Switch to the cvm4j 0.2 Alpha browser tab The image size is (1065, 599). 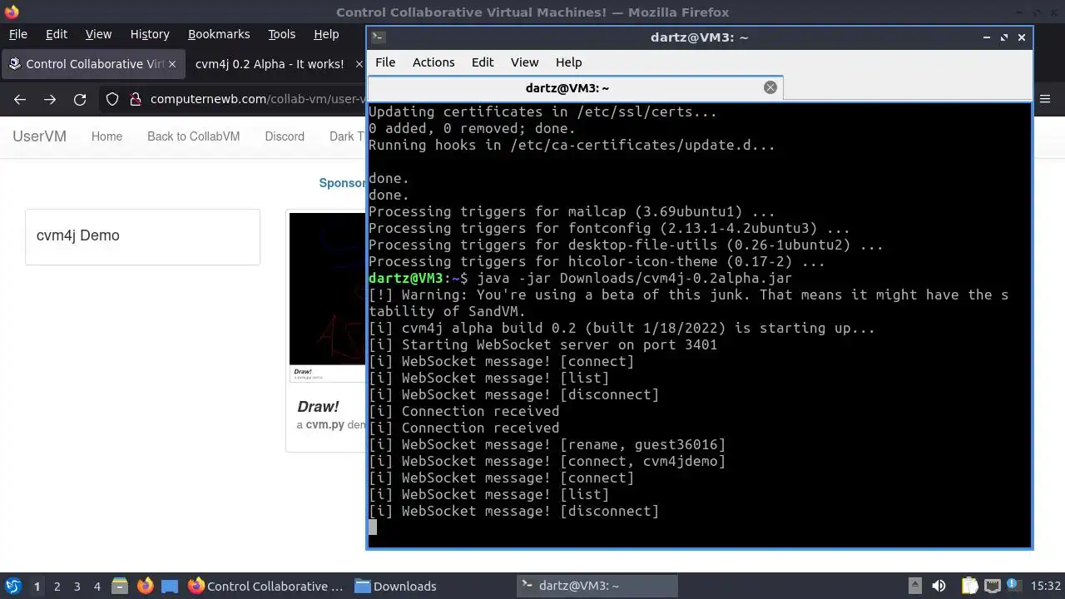click(270, 64)
